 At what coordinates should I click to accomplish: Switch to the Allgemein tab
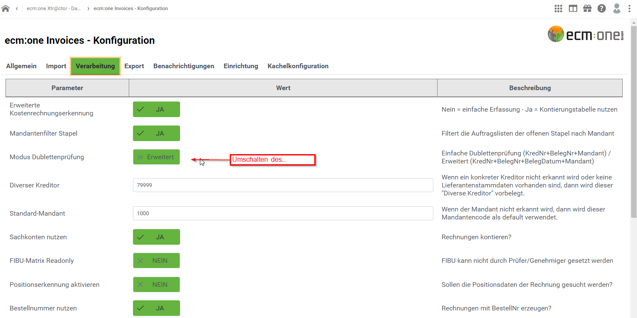pos(21,66)
